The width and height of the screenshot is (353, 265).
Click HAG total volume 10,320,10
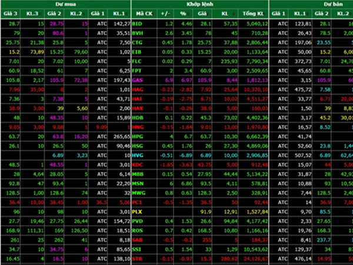point(256,90)
